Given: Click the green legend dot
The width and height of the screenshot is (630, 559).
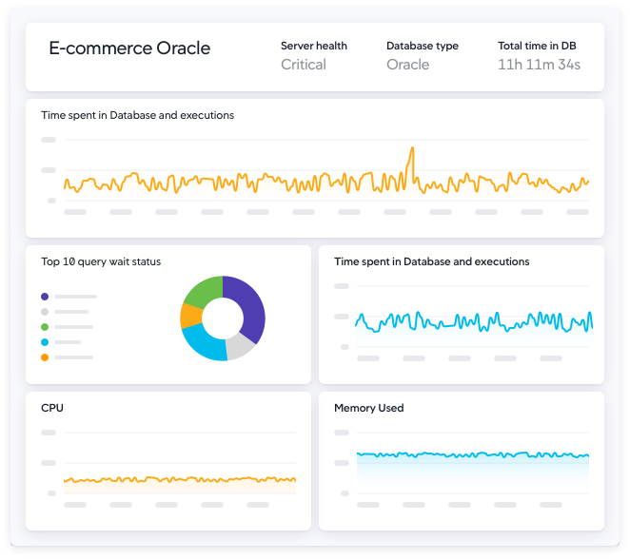Looking at the screenshot, I should point(45,327).
